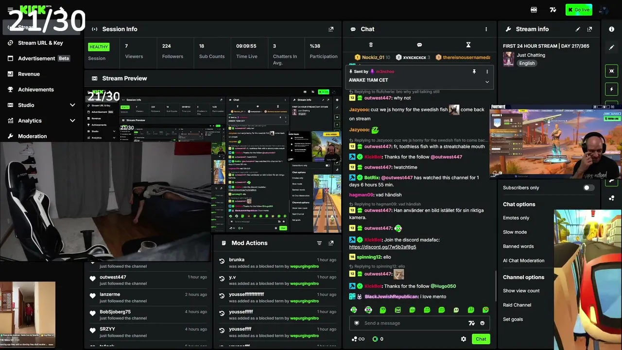Click the green K KICKs icon

tap(375, 339)
